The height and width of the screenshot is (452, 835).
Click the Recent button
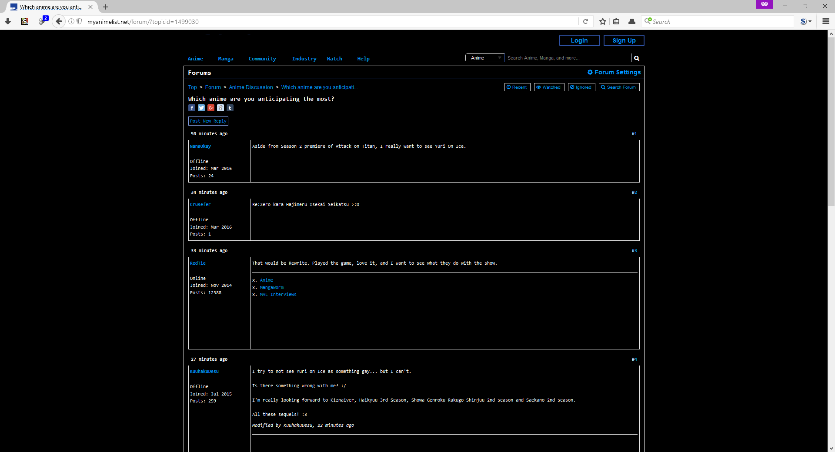[517, 87]
